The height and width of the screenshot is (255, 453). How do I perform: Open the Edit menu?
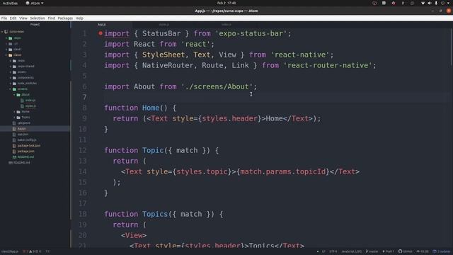(13, 18)
